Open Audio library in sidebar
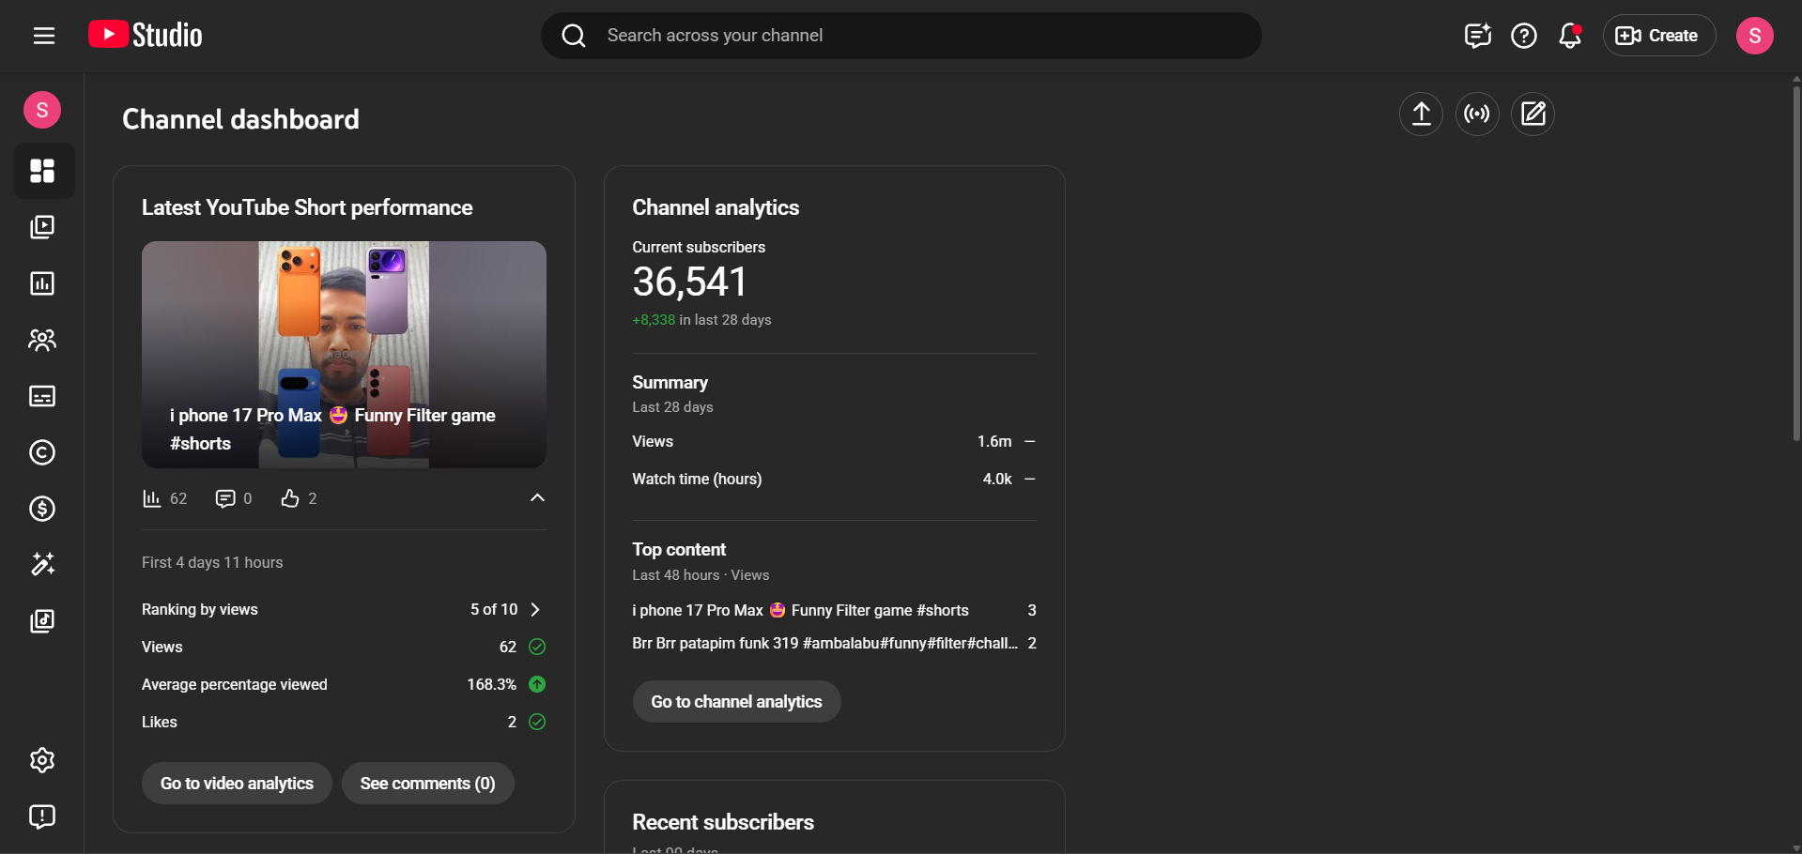Image resolution: width=1802 pixels, height=854 pixels. tap(42, 621)
